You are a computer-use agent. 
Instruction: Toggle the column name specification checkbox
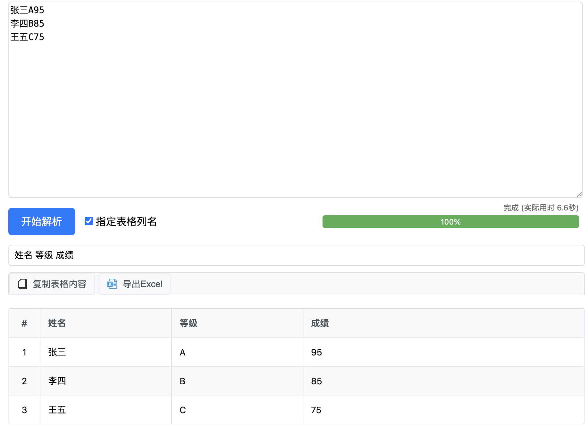coord(88,221)
